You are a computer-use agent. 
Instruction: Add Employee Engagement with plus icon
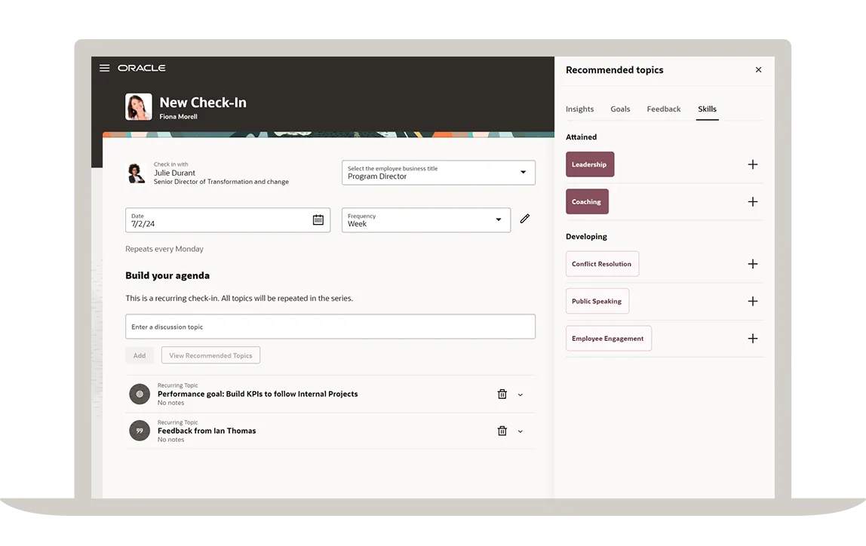pyautogui.click(x=753, y=339)
